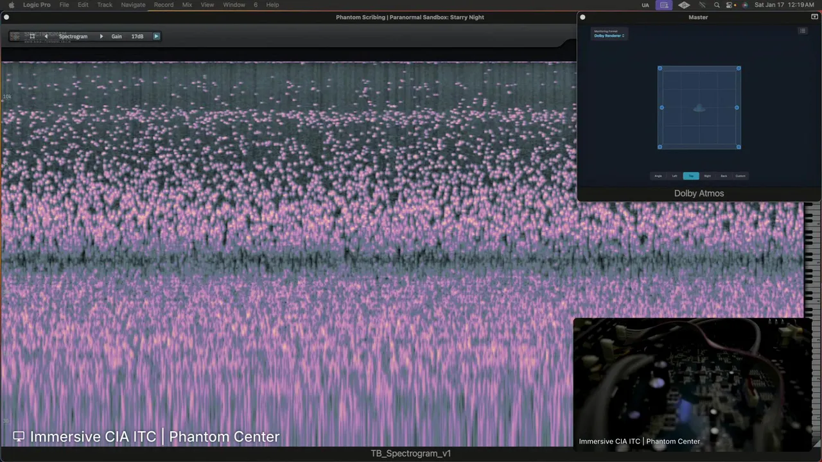This screenshot has width=822, height=462.
Task: Open the Mix menu
Action: coord(187,4)
